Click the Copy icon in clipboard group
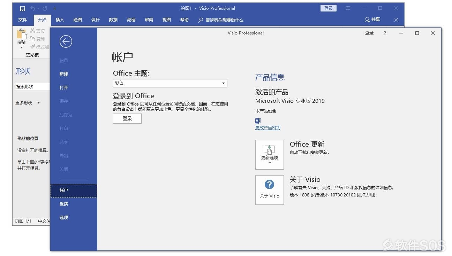 (x=32, y=39)
